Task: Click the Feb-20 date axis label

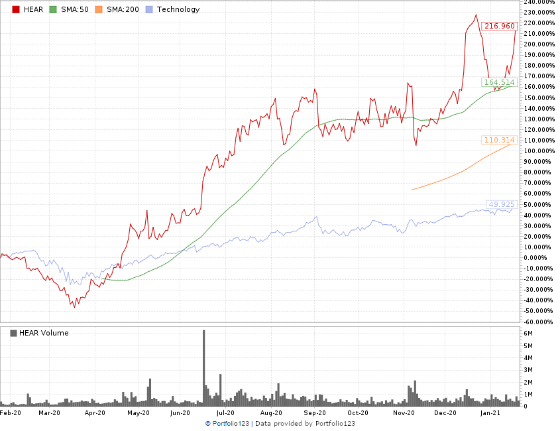Action: click(11, 413)
